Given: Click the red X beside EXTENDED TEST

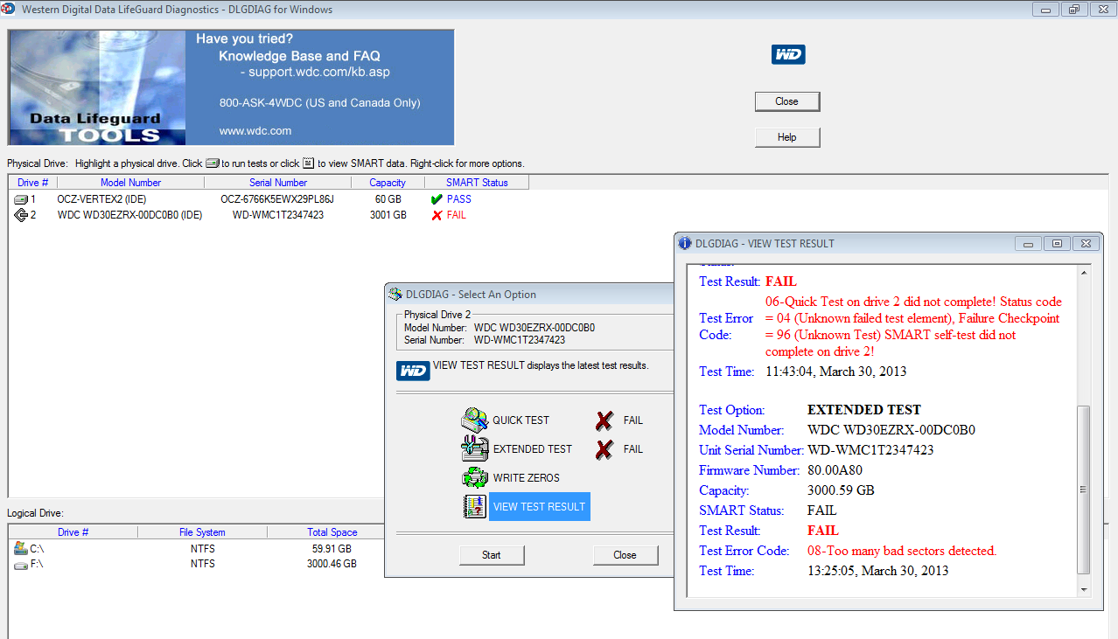Looking at the screenshot, I should [x=604, y=449].
